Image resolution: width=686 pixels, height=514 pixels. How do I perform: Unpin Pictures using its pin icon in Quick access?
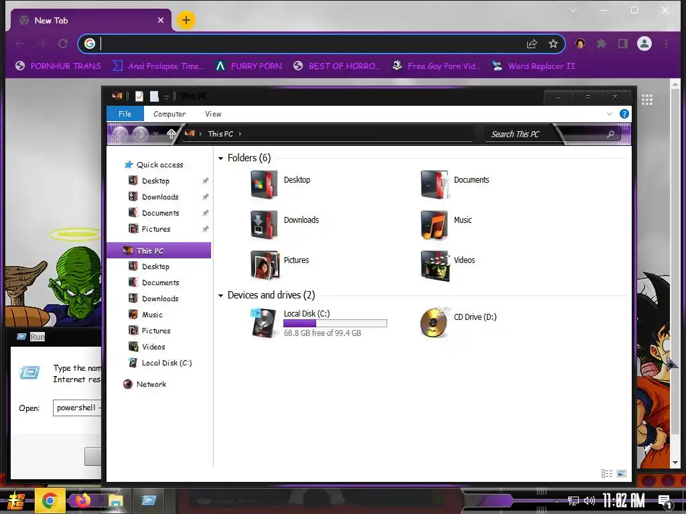click(205, 229)
